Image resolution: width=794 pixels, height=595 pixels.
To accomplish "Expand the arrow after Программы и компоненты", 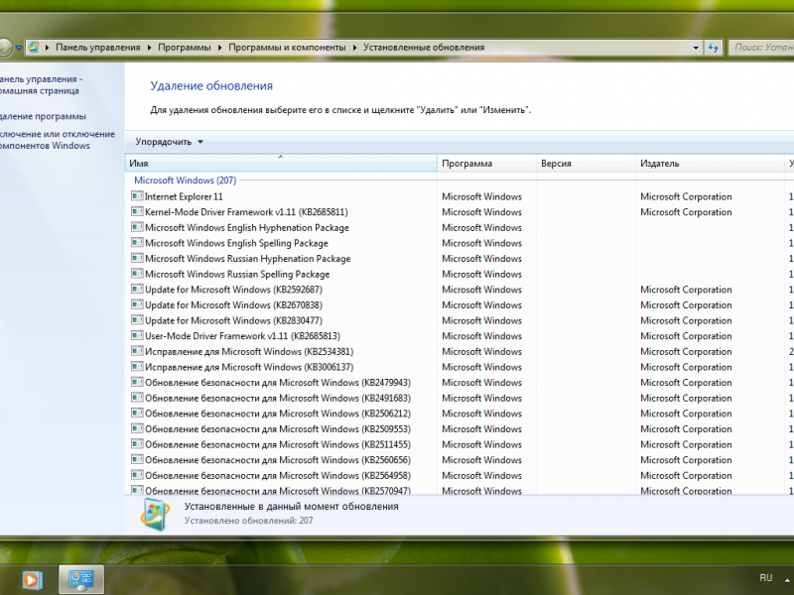I will [x=354, y=48].
